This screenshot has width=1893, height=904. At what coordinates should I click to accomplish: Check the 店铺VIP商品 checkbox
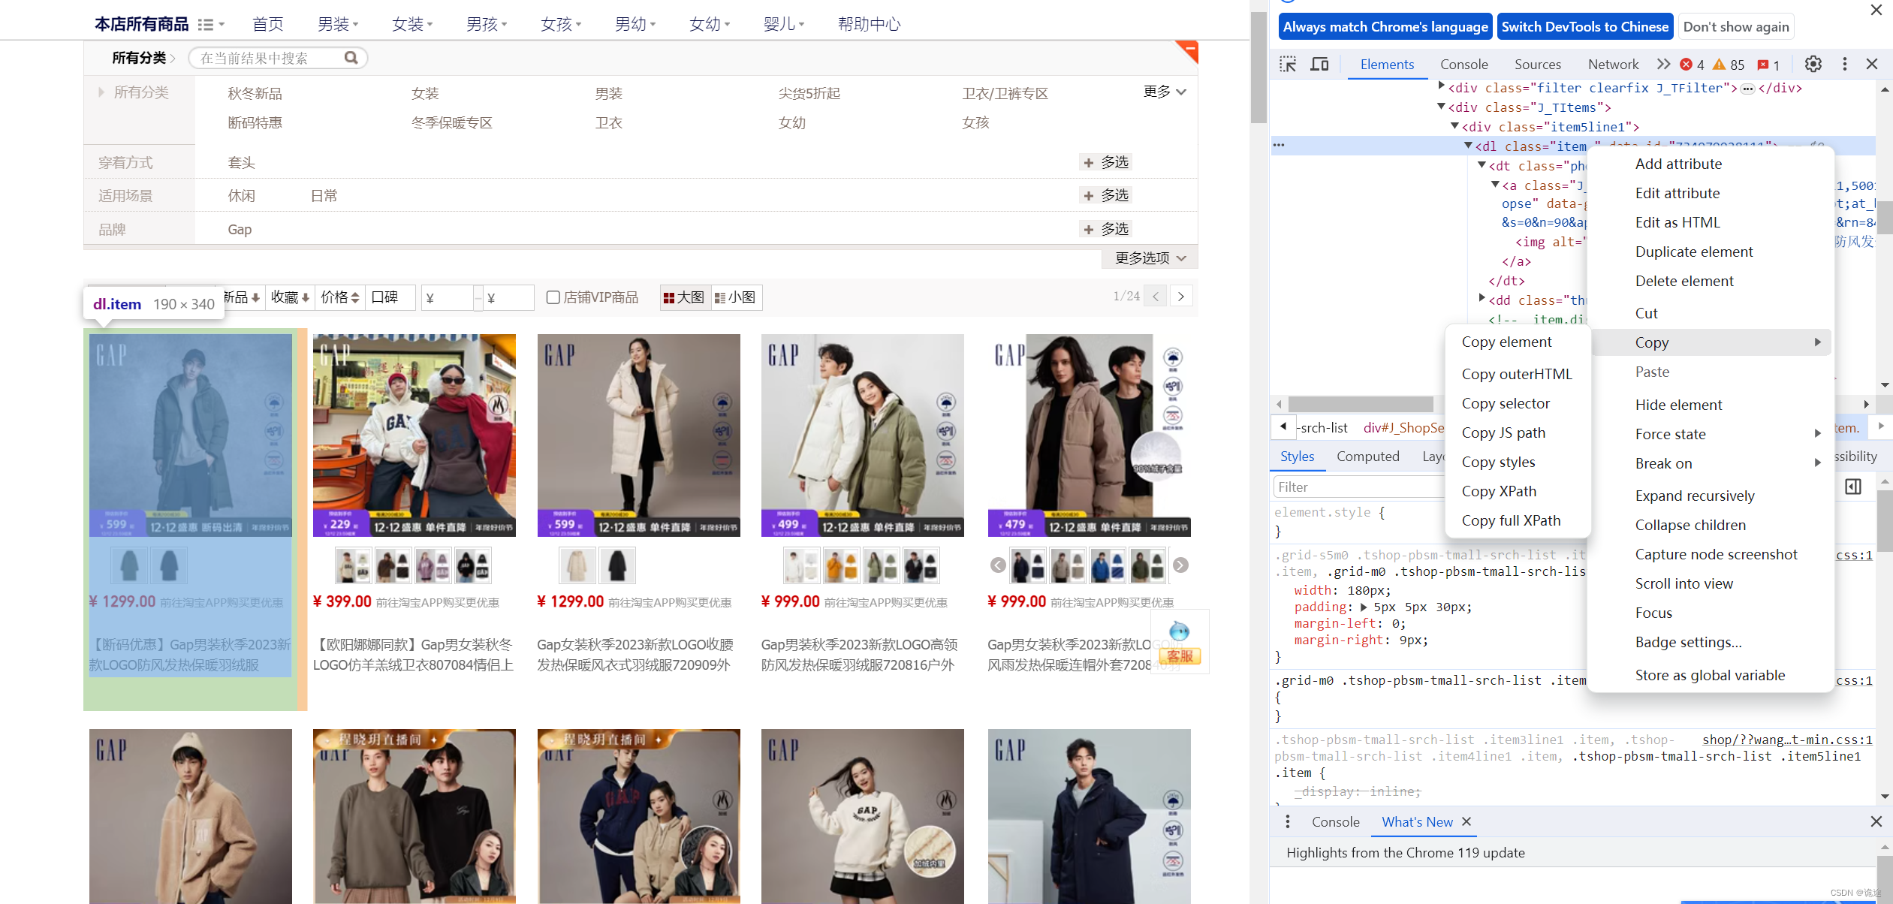[x=553, y=297]
